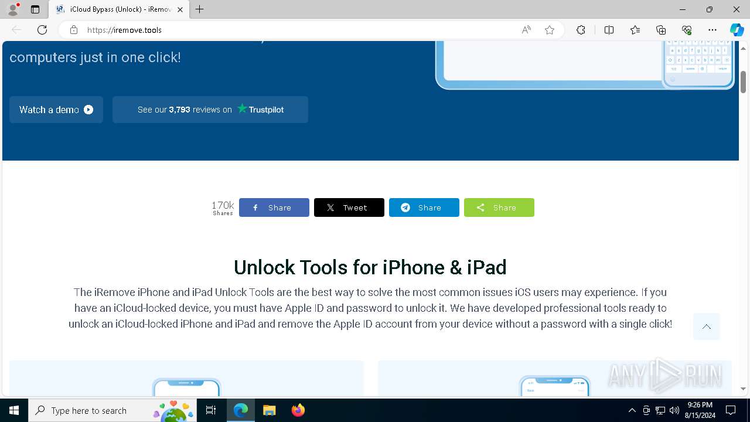This screenshot has width=750, height=422.
Task: Toggle split screen view icon
Action: 609,30
